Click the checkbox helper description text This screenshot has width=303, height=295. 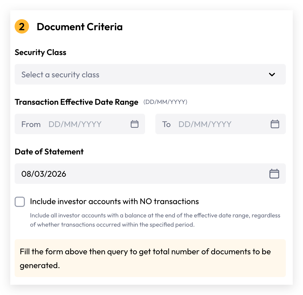tap(155, 220)
